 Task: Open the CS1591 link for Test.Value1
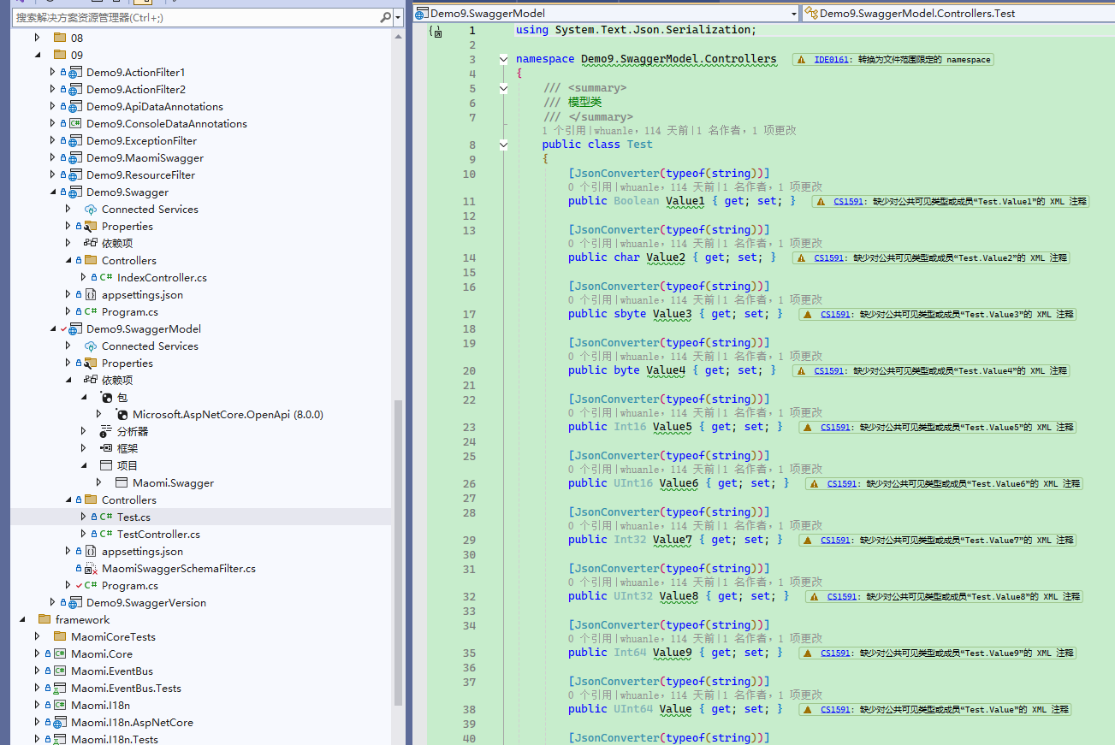[846, 202]
